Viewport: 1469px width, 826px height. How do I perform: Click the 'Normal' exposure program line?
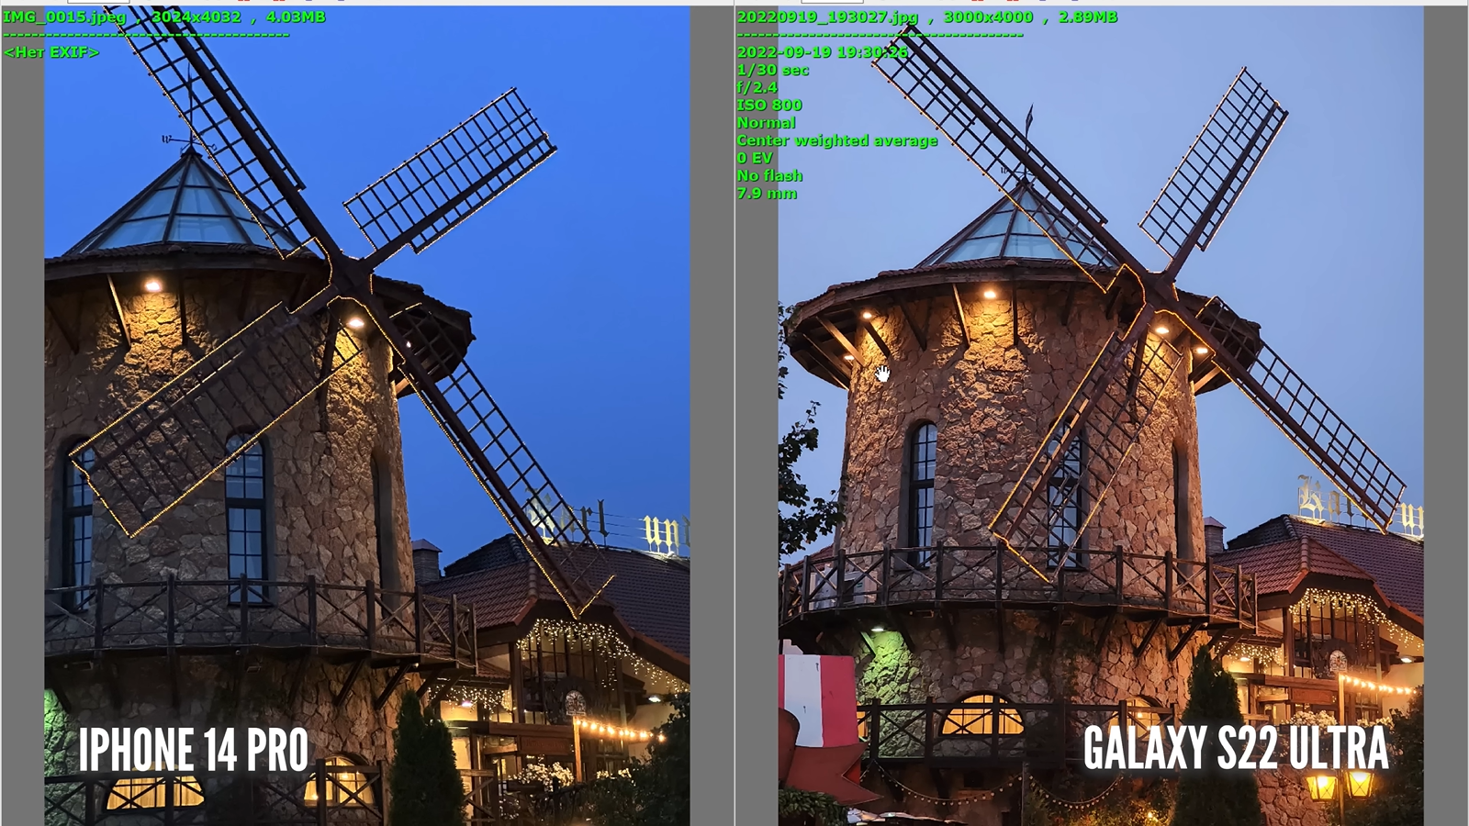point(766,122)
